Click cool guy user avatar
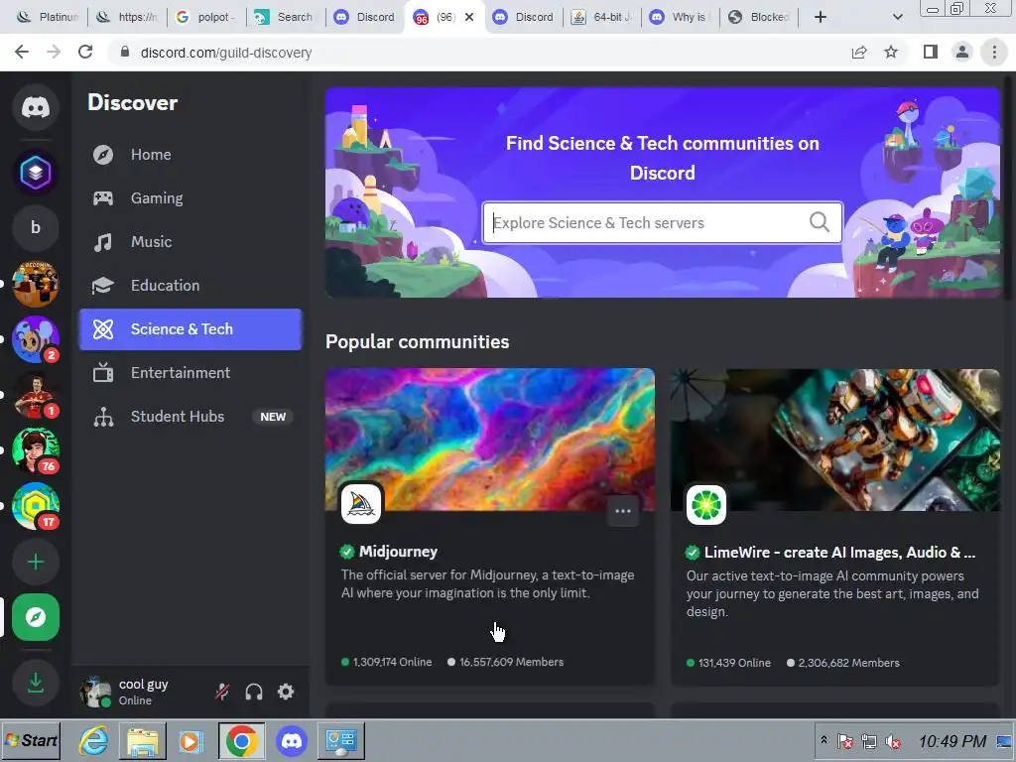 click(x=95, y=692)
